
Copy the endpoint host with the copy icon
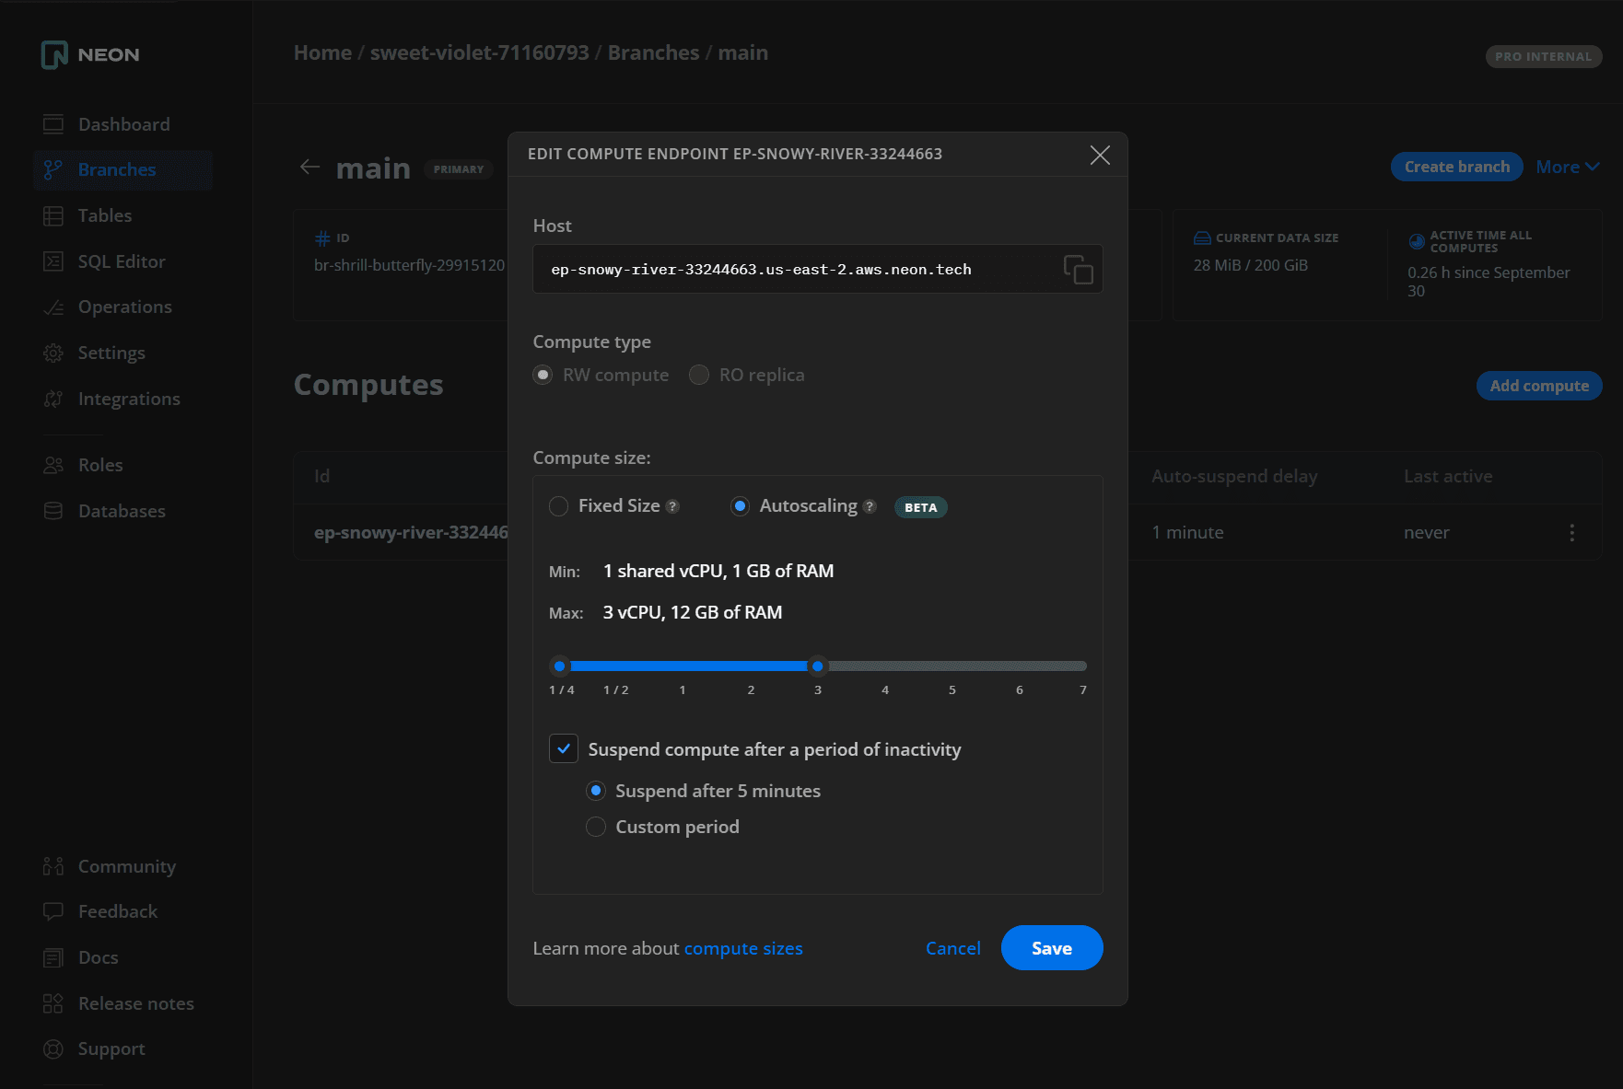pyautogui.click(x=1077, y=269)
